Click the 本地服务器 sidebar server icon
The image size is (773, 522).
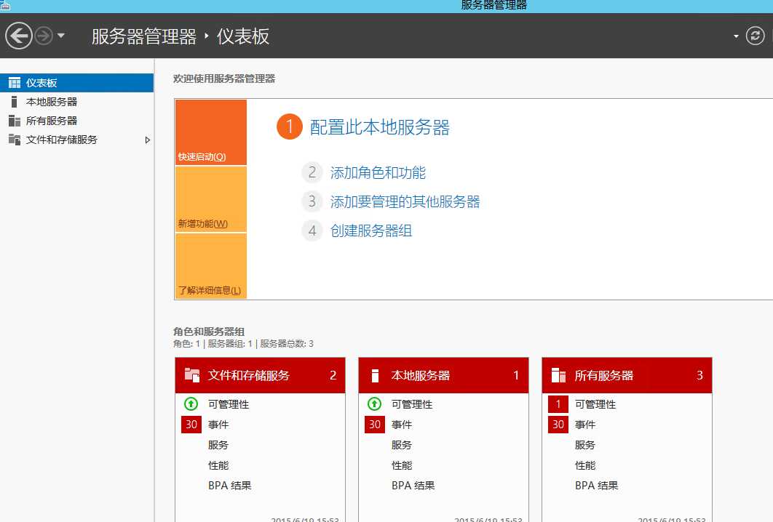point(14,102)
